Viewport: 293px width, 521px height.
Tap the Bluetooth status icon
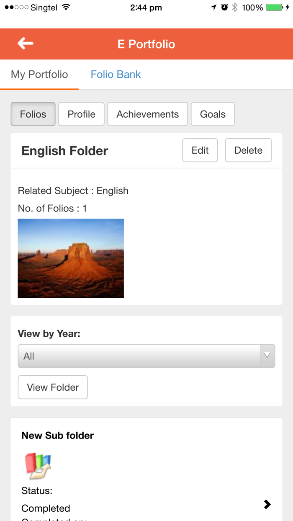coord(235,7)
